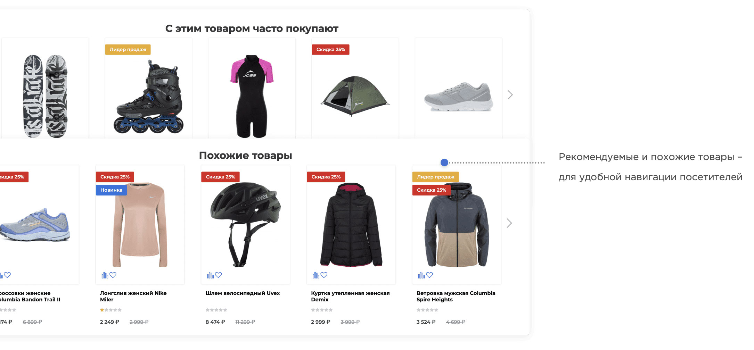Click the blue annotation dot marker
This screenshot has width=754, height=350.
[444, 162]
